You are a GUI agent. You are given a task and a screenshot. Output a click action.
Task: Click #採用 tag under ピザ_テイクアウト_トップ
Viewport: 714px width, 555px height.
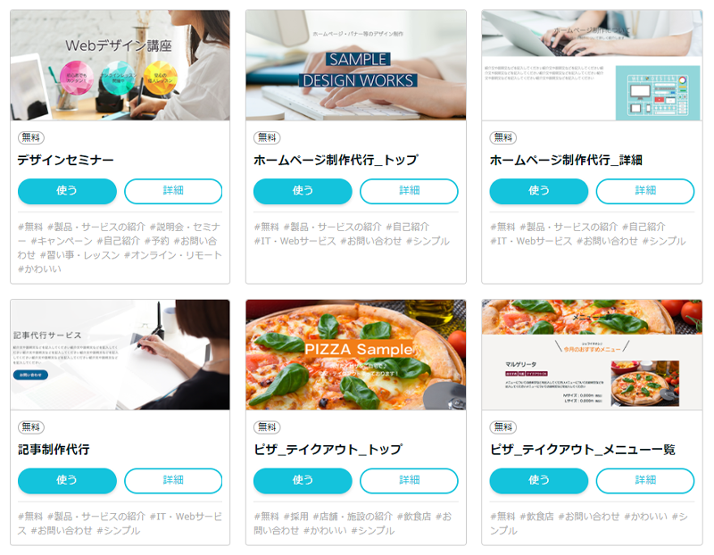coord(295,517)
